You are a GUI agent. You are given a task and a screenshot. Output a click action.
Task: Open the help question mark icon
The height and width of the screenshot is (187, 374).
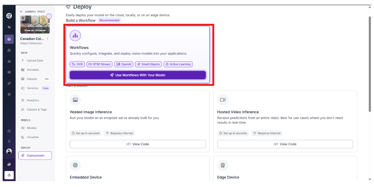click(x=9, y=131)
